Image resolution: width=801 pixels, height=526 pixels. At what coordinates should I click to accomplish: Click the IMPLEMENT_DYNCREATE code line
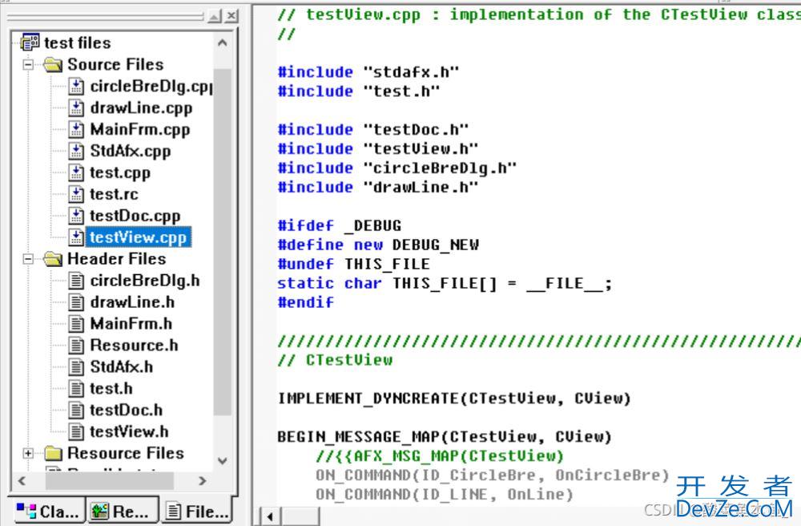click(x=454, y=399)
